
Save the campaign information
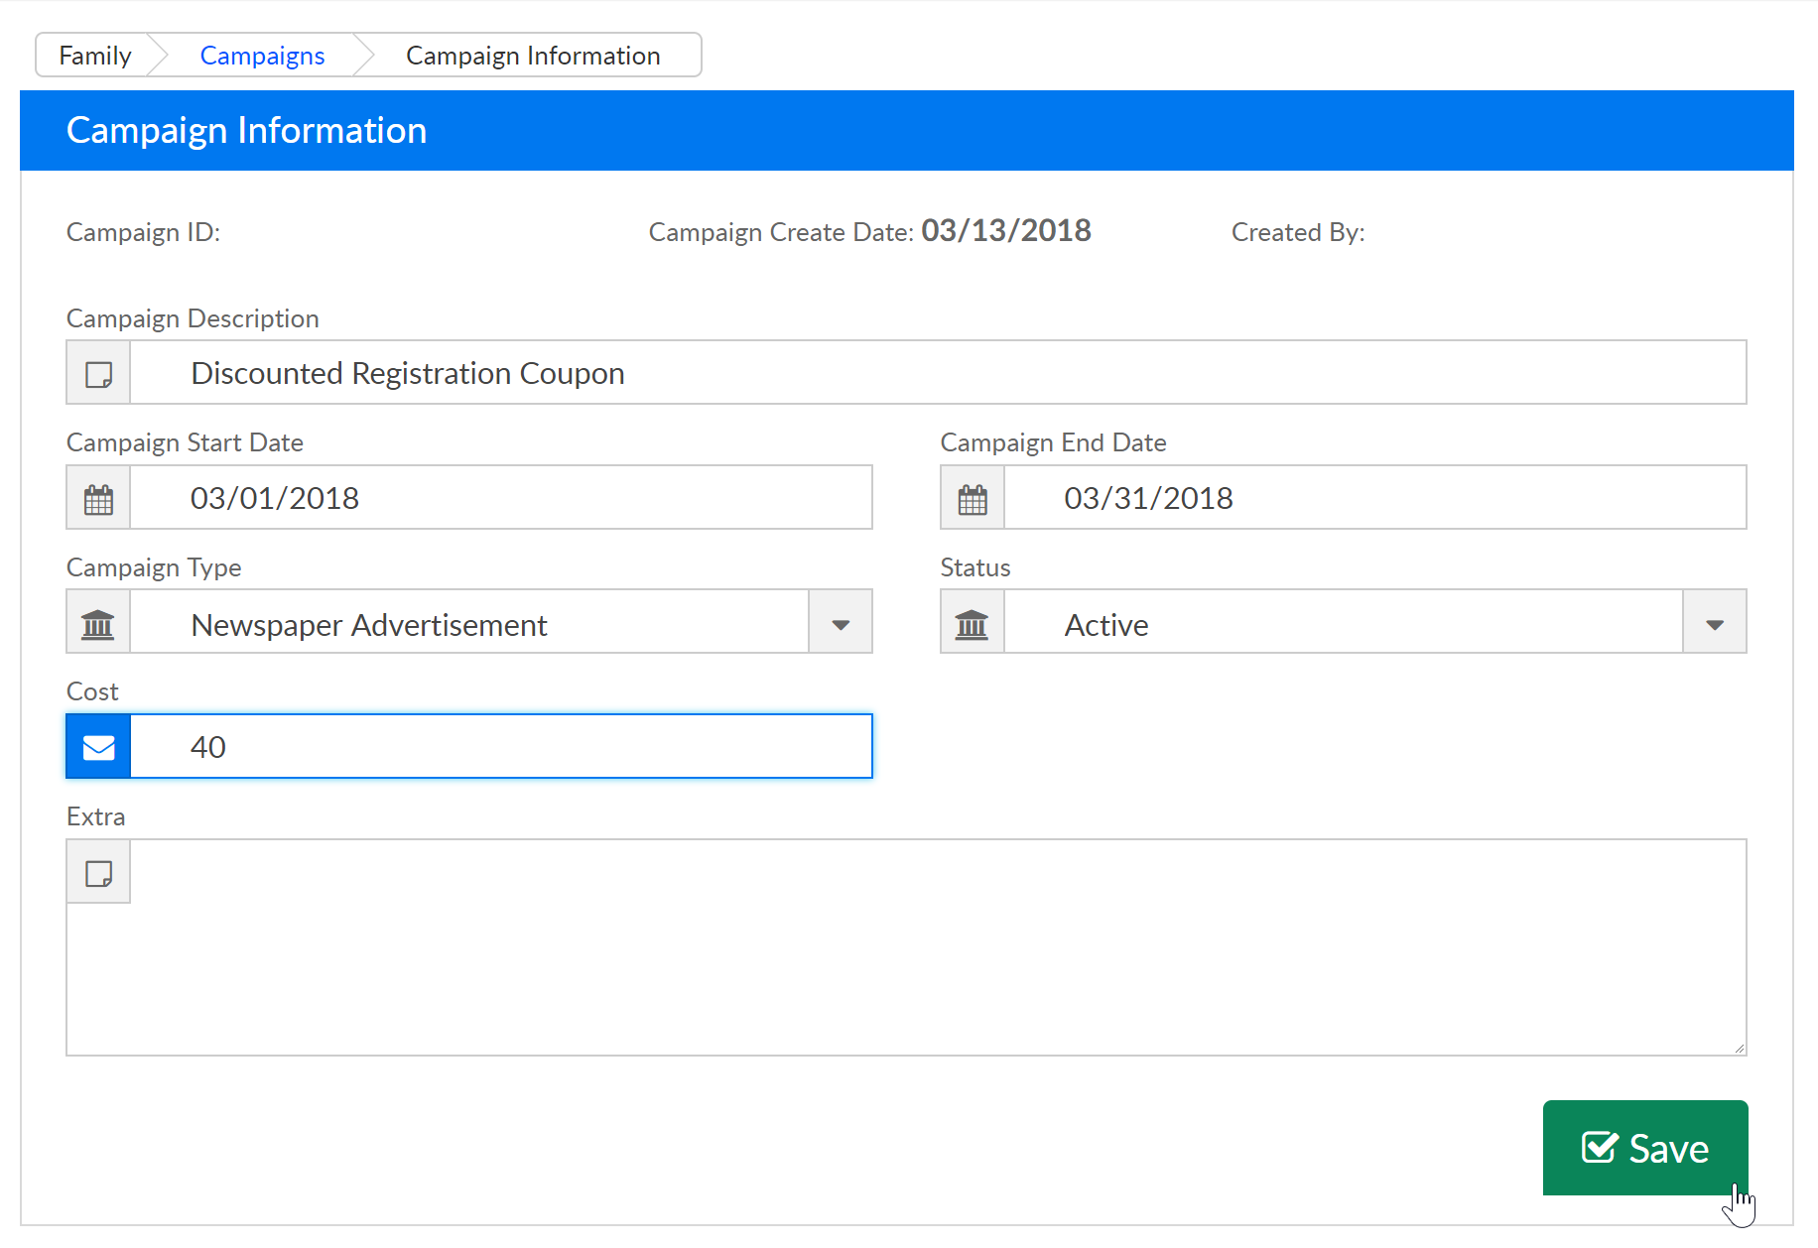(x=1645, y=1148)
